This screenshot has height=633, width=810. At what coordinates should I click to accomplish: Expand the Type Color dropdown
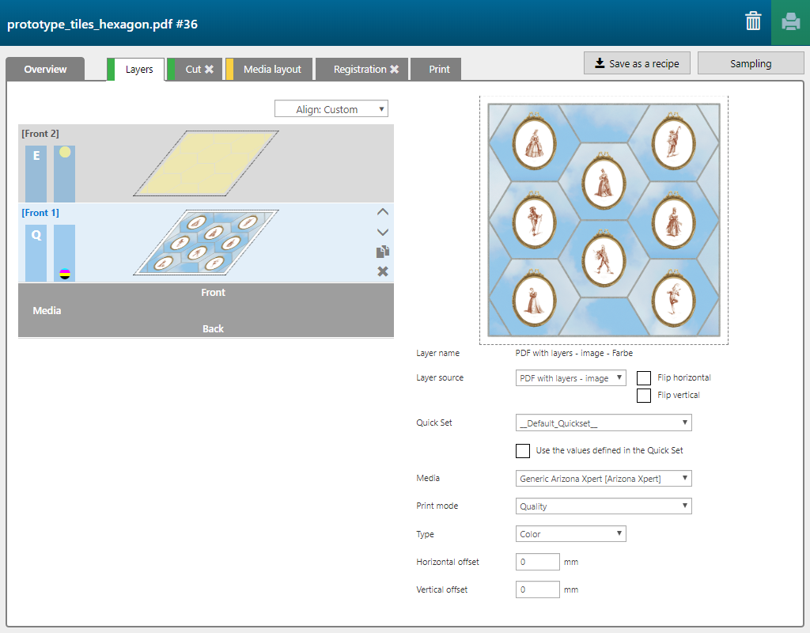(x=571, y=534)
